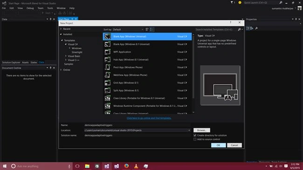Switch template list to small icons view
This screenshot has height=170, width=303.
(147, 29)
